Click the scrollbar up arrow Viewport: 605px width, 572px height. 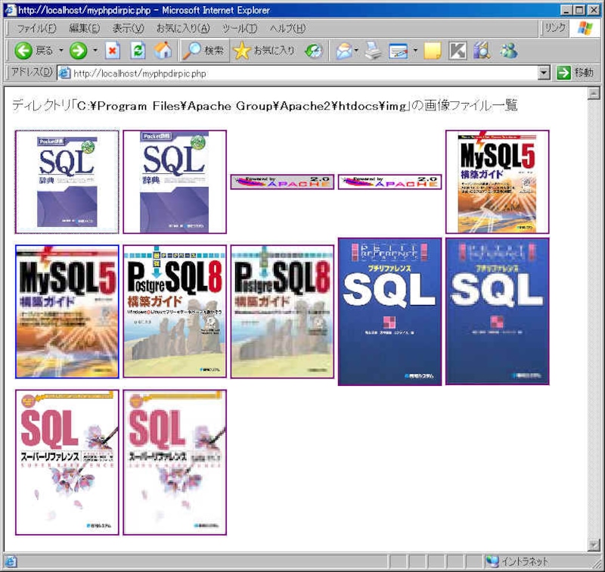click(594, 93)
